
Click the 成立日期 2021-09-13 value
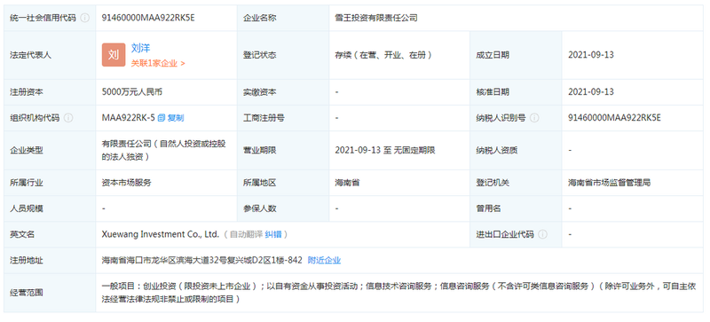tap(591, 55)
